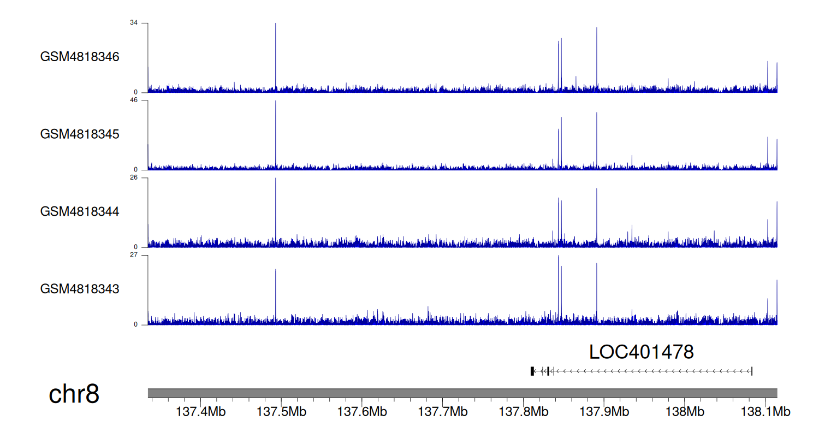Click the LOC401478 gene name
The image size is (819, 426).
coord(641,352)
